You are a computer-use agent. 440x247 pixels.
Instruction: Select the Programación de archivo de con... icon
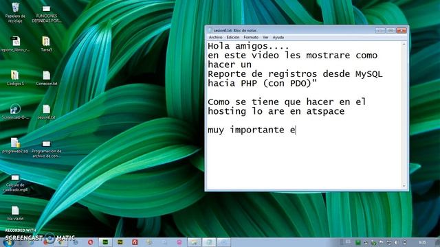pyautogui.click(x=47, y=150)
